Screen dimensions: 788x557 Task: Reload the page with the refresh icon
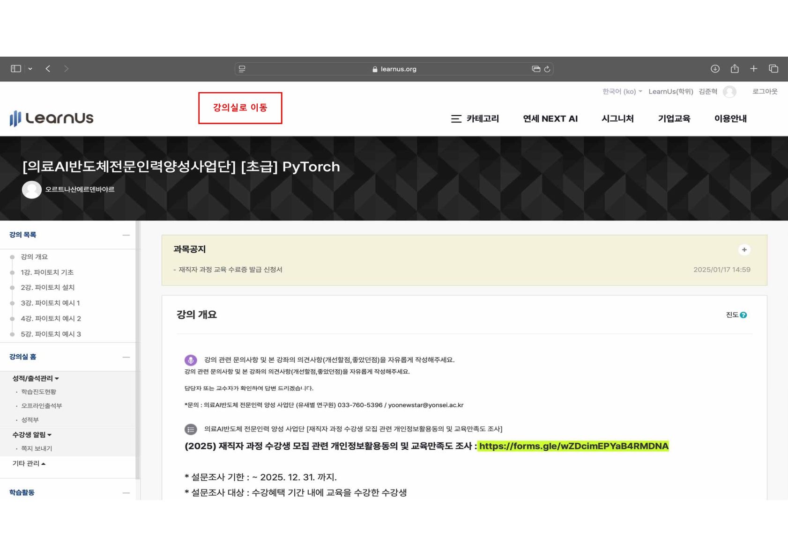pos(547,68)
